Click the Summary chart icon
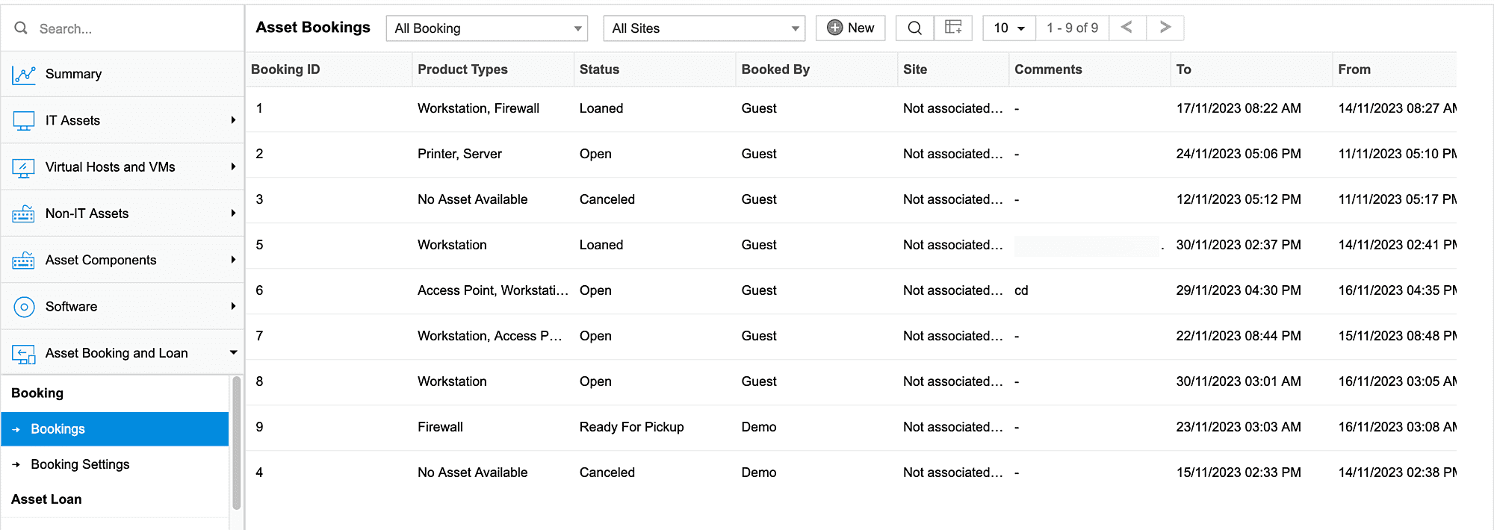 pyautogui.click(x=24, y=75)
